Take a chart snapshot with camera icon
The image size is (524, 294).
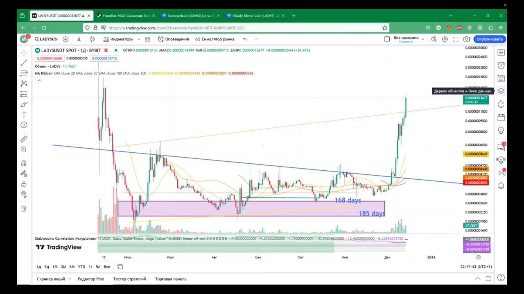click(466, 39)
